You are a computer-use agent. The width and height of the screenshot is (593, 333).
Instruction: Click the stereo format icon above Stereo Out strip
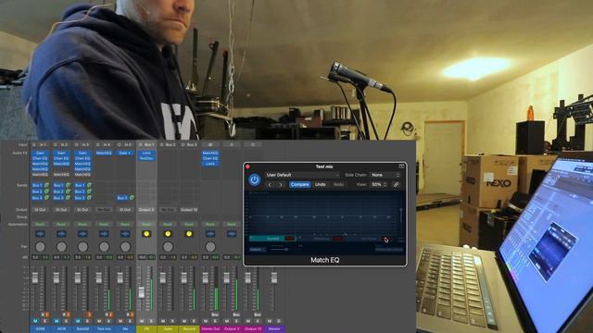click(210, 144)
